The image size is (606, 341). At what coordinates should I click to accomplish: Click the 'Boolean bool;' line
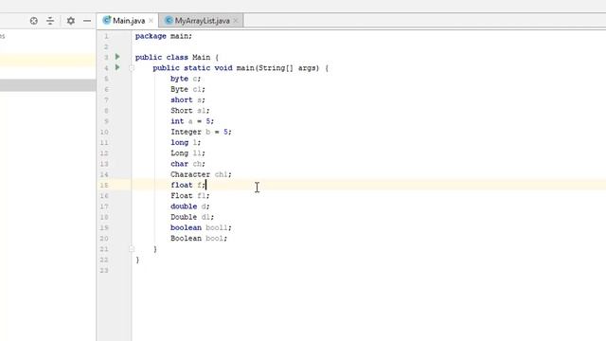[199, 238]
